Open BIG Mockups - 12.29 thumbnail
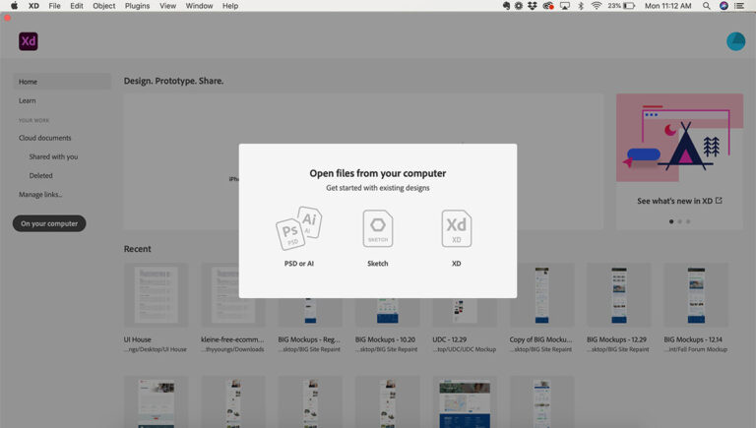This screenshot has height=428, width=756. point(618,295)
